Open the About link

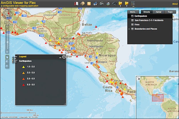coord(175,4)
